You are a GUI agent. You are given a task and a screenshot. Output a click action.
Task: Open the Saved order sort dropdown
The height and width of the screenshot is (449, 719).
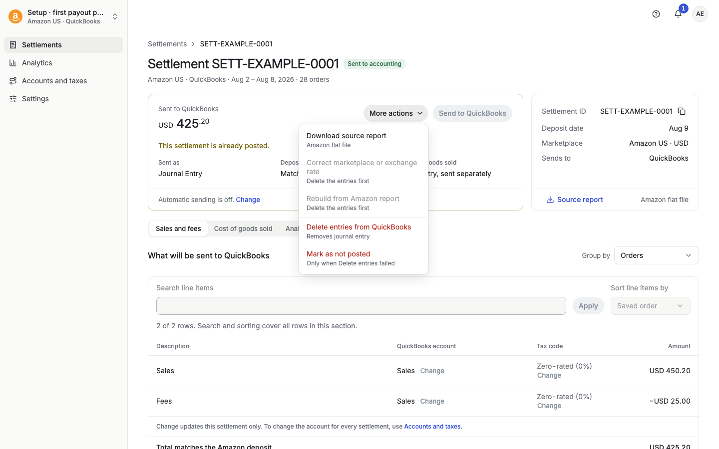tap(650, 306)
